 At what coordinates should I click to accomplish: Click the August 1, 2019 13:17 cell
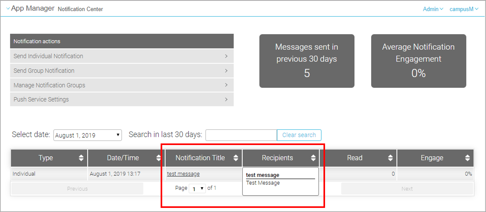click(126, 174)
